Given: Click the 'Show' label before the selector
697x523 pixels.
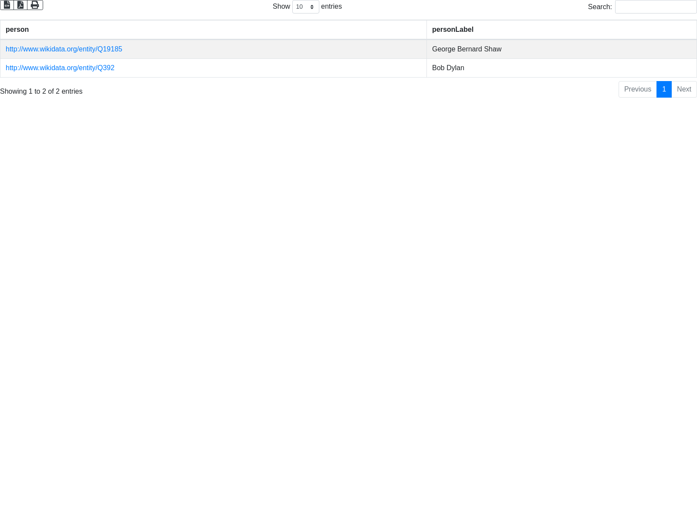Looking at the screenshot, I should point(281,7).
